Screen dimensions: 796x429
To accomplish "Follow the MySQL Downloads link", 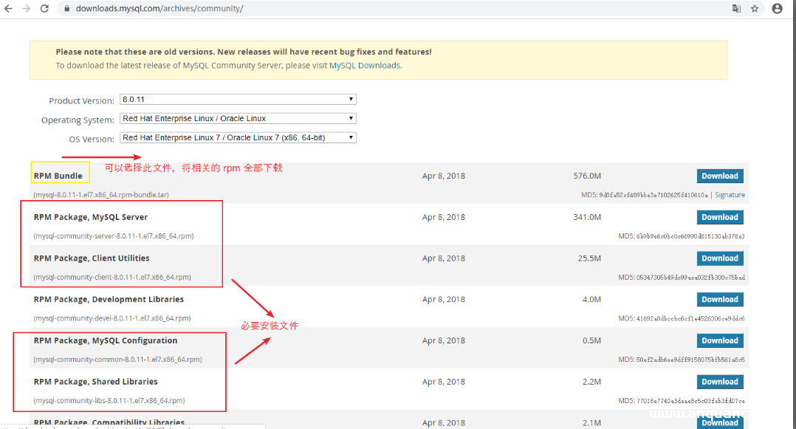I will click(365, 66).
